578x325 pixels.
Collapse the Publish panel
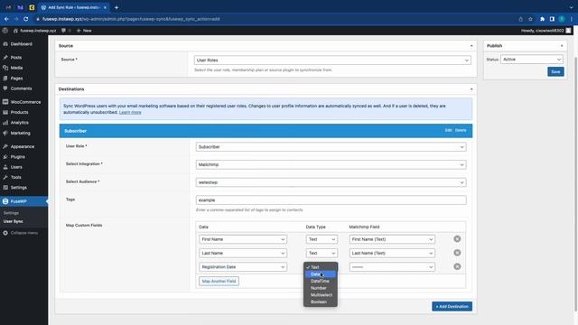click(562, 46)
